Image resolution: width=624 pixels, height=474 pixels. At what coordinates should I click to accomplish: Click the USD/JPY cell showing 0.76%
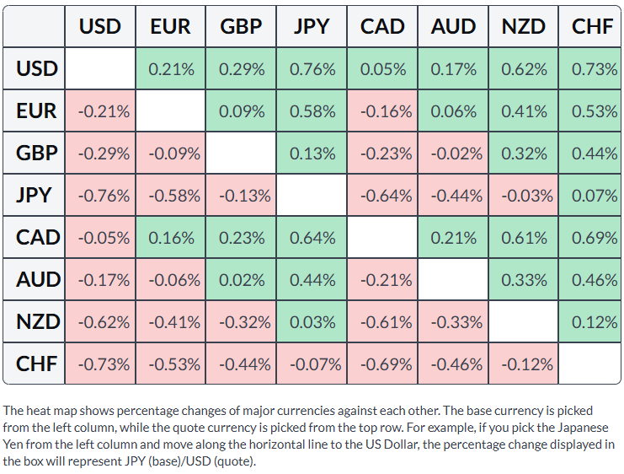[312, 68]
